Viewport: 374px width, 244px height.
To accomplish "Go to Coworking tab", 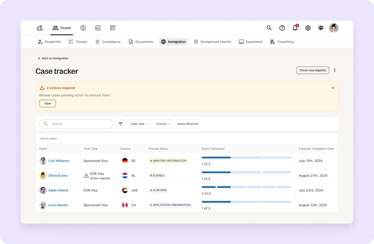I will pos(282,42).
